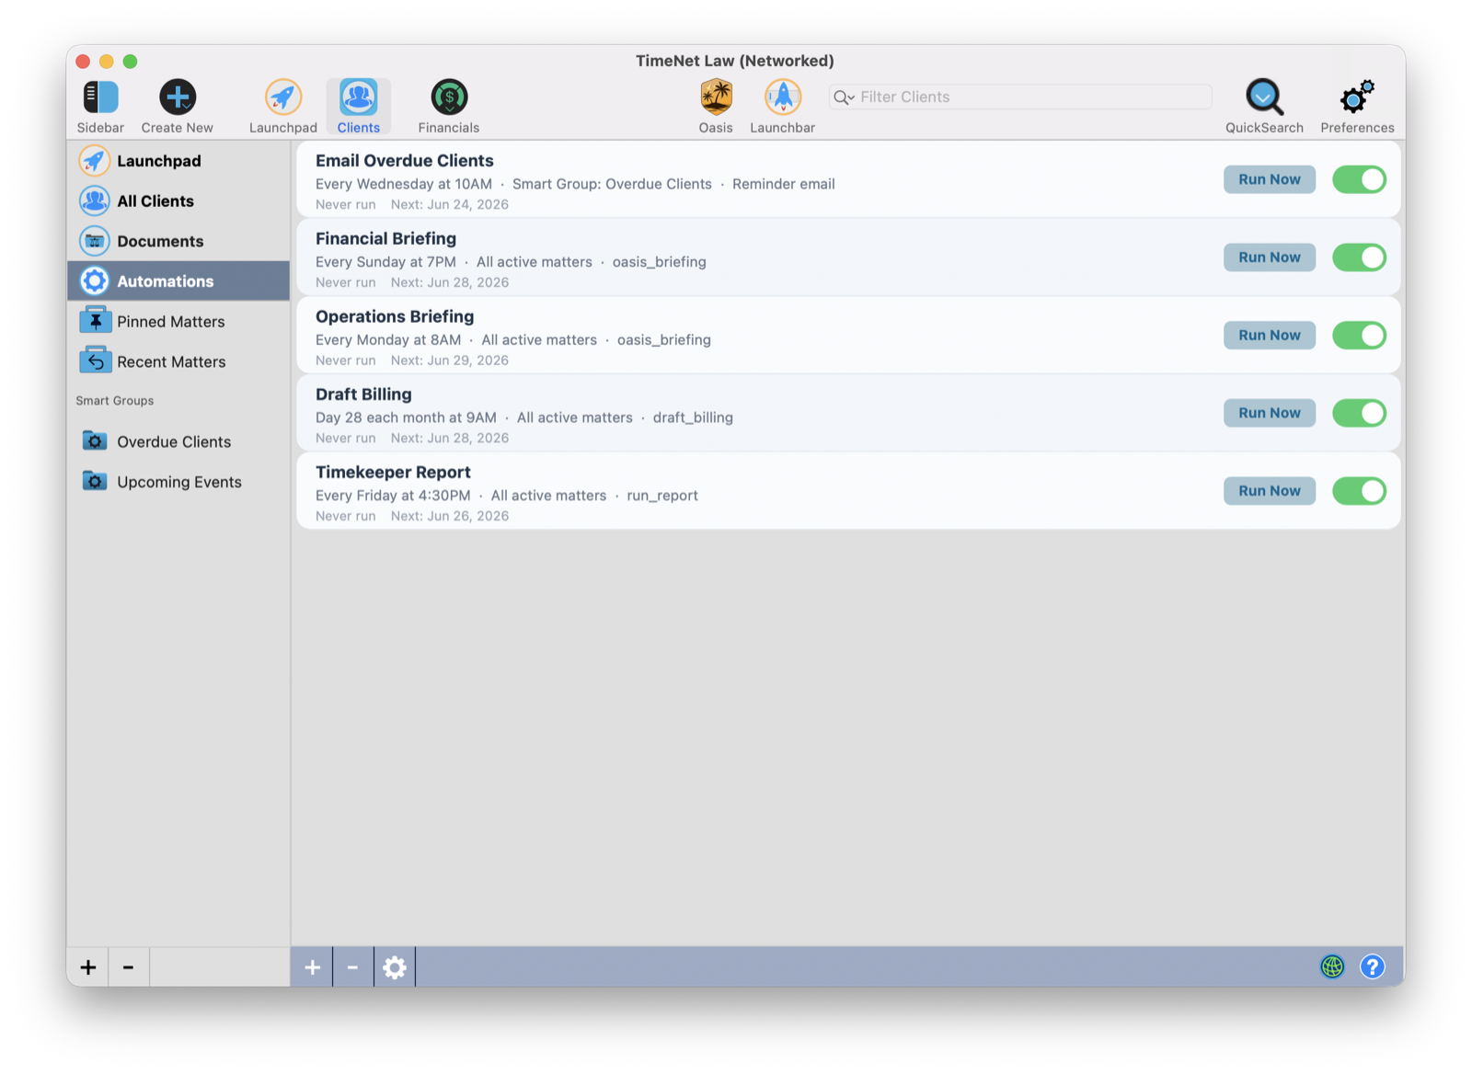Viewport: 1472px width, 1074px height.
Task: Select the Clients toolbar icon
Action: pyautogui.click(x=359, y=97)
